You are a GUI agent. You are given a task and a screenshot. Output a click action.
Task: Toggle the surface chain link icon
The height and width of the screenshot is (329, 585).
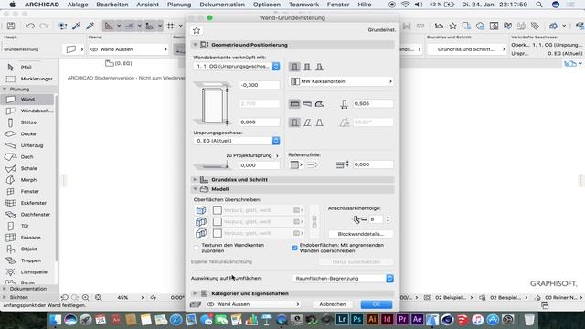314,221
